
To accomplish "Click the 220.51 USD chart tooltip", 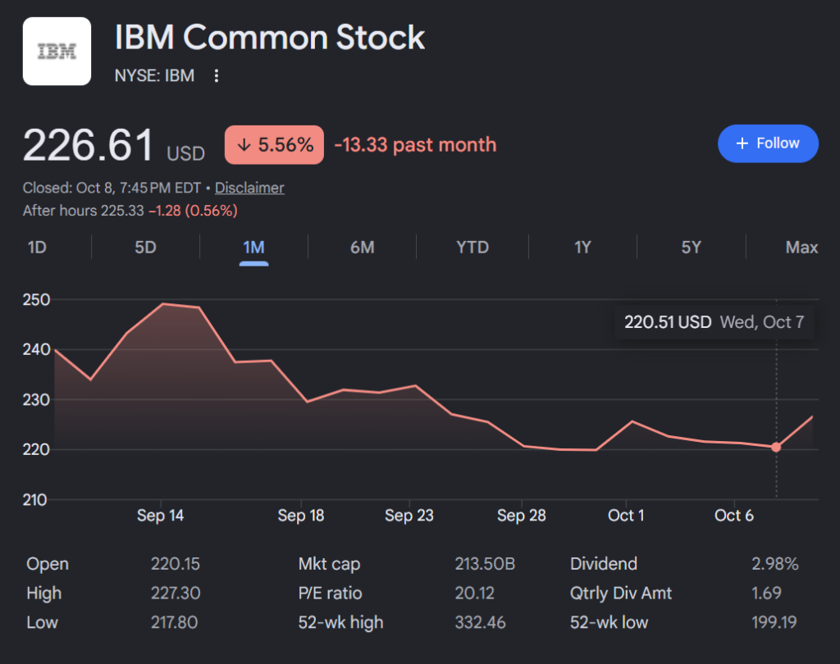I will pyautogui.click(x=714, y=322).
